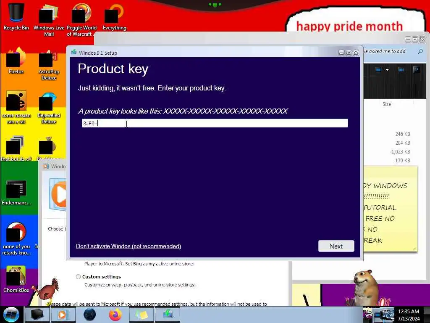Click the Windows Start orb
Screen dimensions: 430x323
(x=11, y=315)
